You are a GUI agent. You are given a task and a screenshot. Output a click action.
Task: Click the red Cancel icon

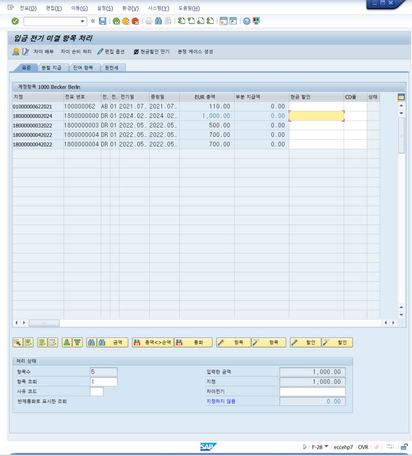135,21
